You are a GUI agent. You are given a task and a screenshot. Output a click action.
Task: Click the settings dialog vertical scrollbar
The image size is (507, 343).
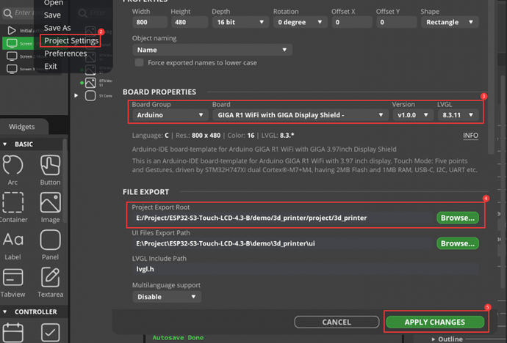pyautogui.click(x=492, y=77)
